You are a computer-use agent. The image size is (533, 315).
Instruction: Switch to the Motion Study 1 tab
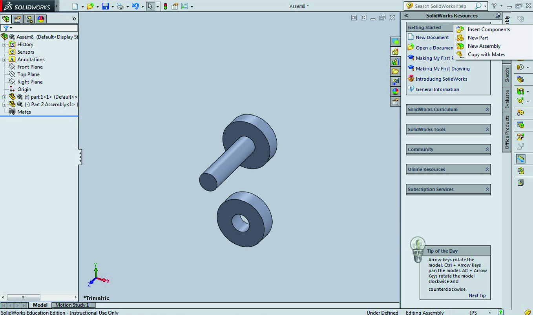(x=72, y=305)
